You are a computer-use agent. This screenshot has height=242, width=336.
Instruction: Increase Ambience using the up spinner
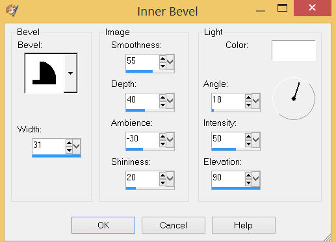162,137
